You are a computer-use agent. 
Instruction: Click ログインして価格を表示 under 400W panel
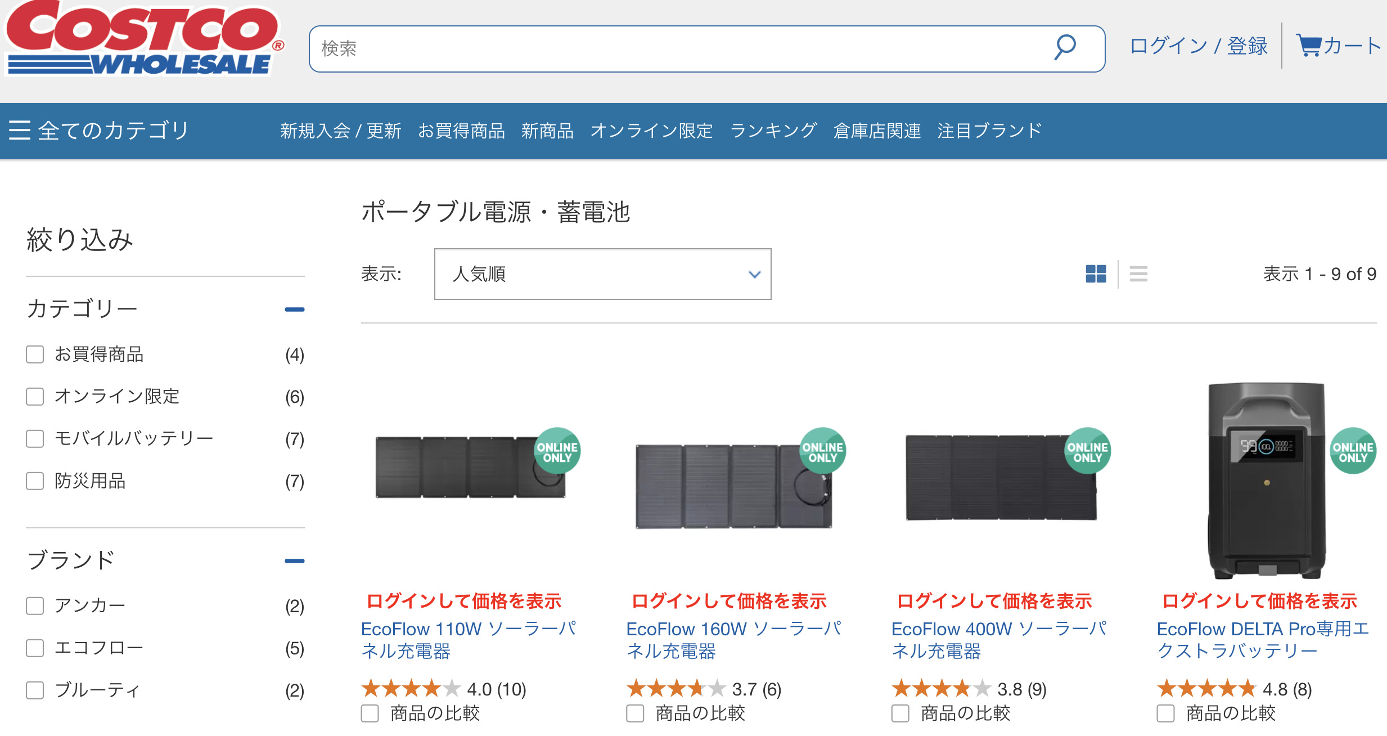[994, 601]
